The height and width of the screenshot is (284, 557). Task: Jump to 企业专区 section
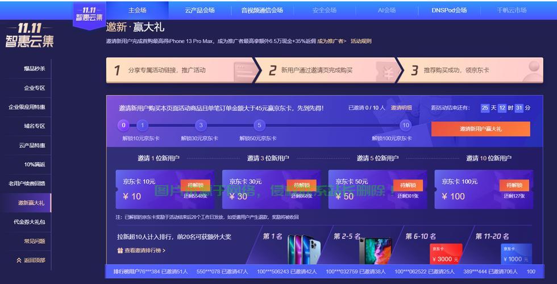coord(35,87)
